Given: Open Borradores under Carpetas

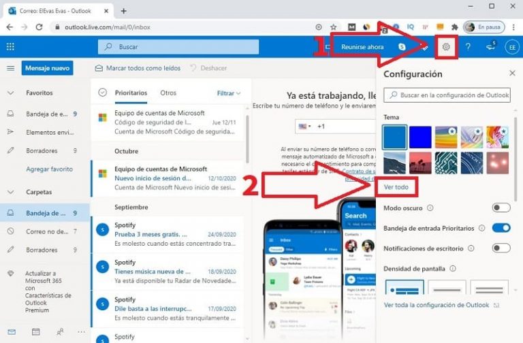Looking at the screenshot, I should click(x=45, y=250).
